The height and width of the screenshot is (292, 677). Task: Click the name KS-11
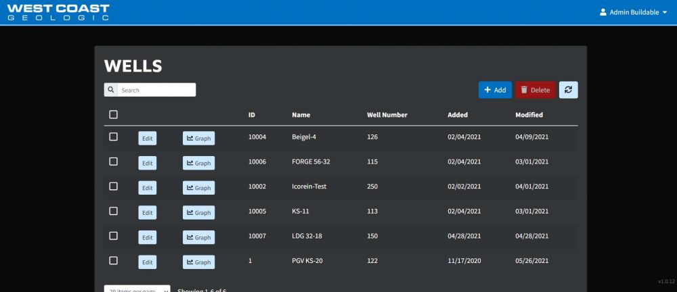click(301, 212)
